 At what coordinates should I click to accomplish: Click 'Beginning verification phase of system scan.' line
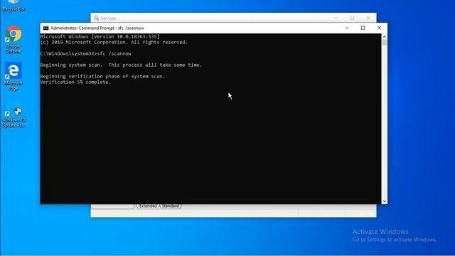[102, 76]
